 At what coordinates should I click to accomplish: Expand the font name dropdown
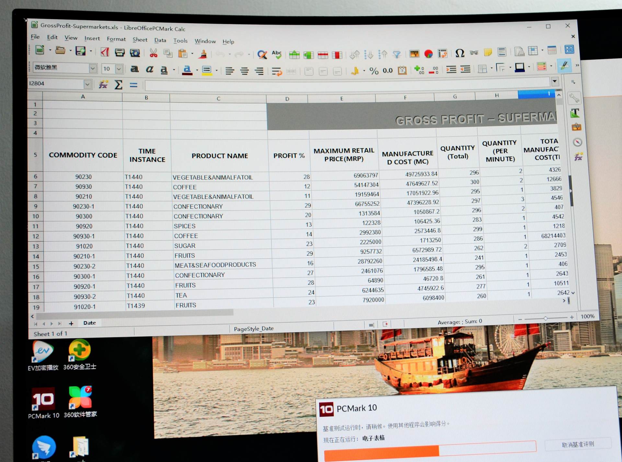(x=93, y=68)
